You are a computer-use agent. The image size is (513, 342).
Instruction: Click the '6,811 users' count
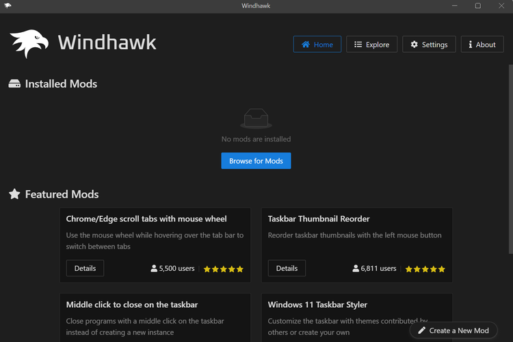tap(378, 268)
